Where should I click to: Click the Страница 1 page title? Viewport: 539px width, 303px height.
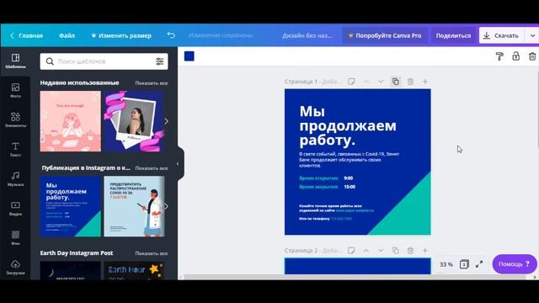pyautogui.click(x=301, y=82)
